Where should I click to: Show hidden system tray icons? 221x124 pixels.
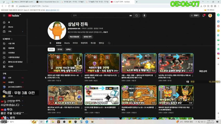coord(196,122)
